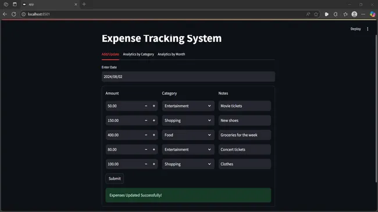378x212 pixels.
Task: Open the browser profile avatar
Action: [354, 14]
